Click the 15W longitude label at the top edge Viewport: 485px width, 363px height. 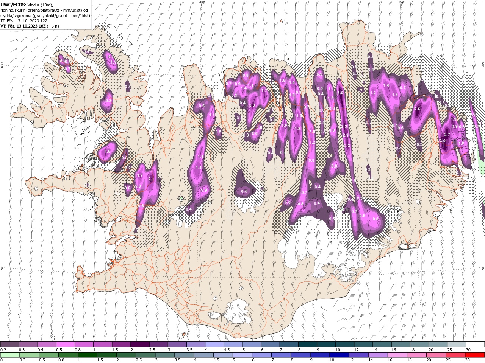(x=401, y=2)
